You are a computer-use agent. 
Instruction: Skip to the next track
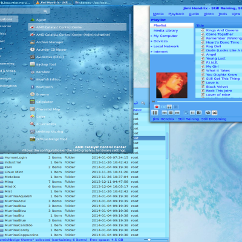(x=177, y=113)
